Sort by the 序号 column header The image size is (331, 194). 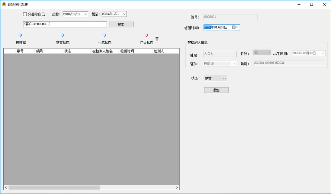coord(24,51)
